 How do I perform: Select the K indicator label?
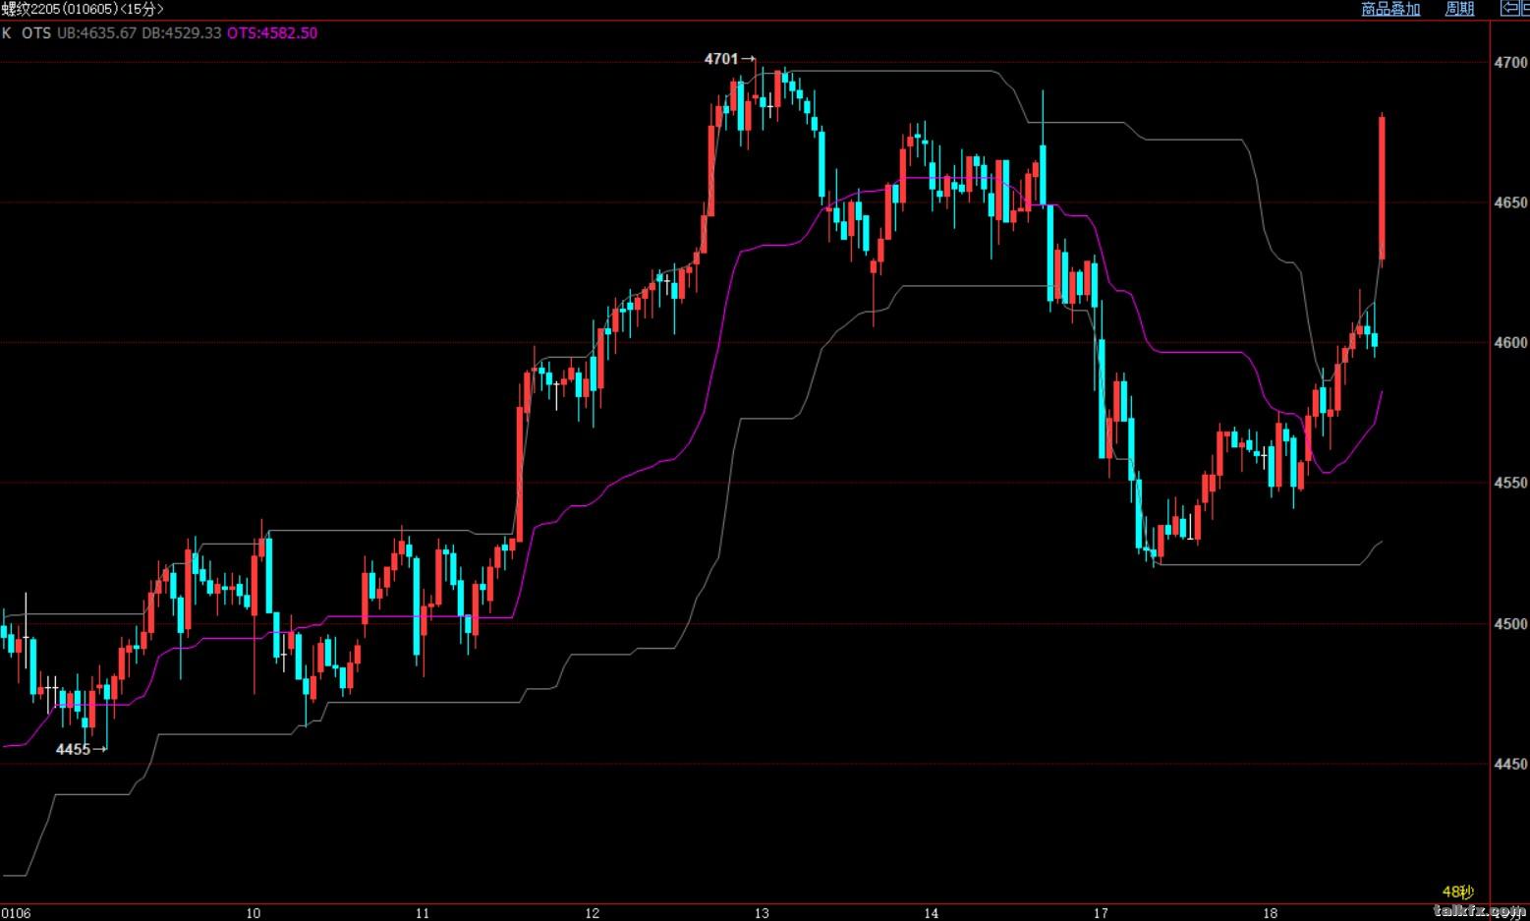[7, 32]
